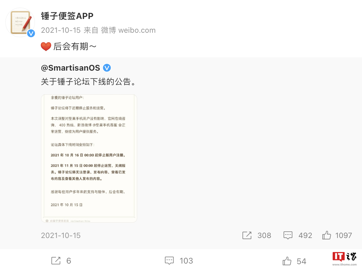
Task: Repost this post using the 6 icon
Action: tap(56, 261)
